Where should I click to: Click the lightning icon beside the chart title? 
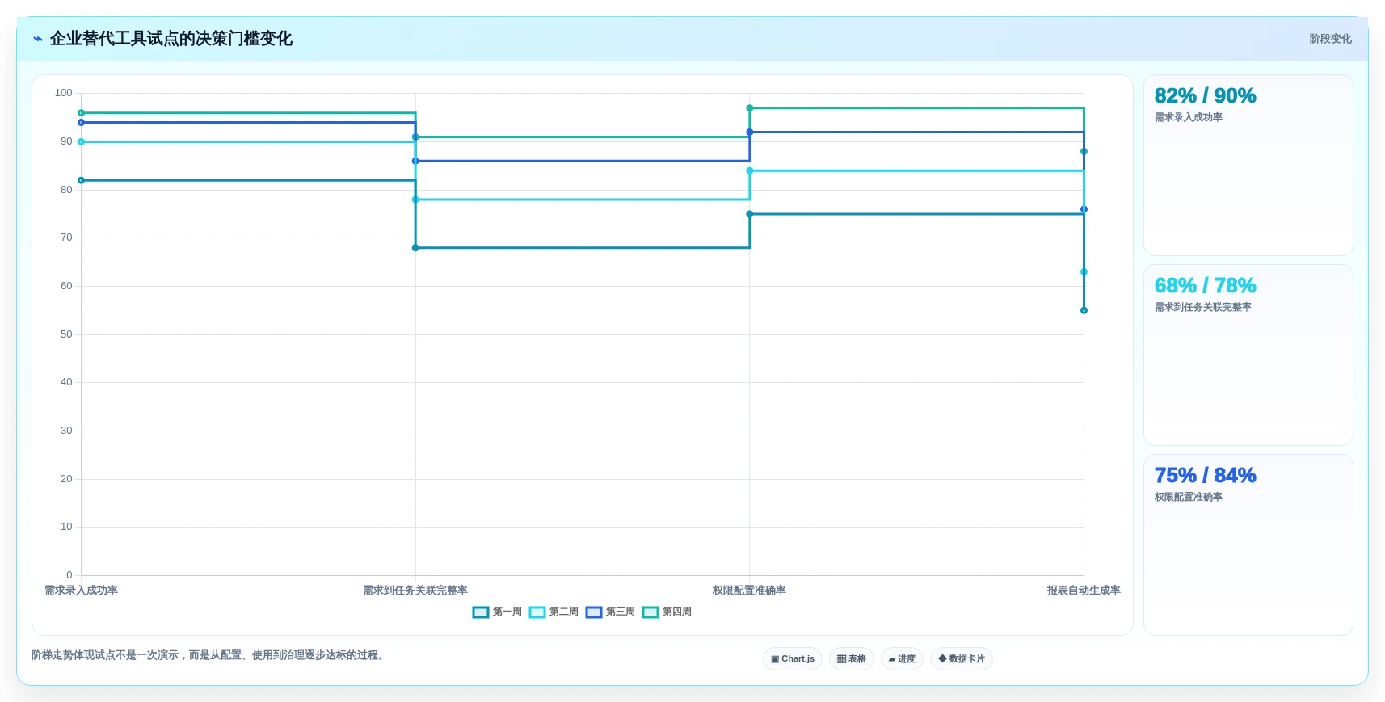click(38, 39)
